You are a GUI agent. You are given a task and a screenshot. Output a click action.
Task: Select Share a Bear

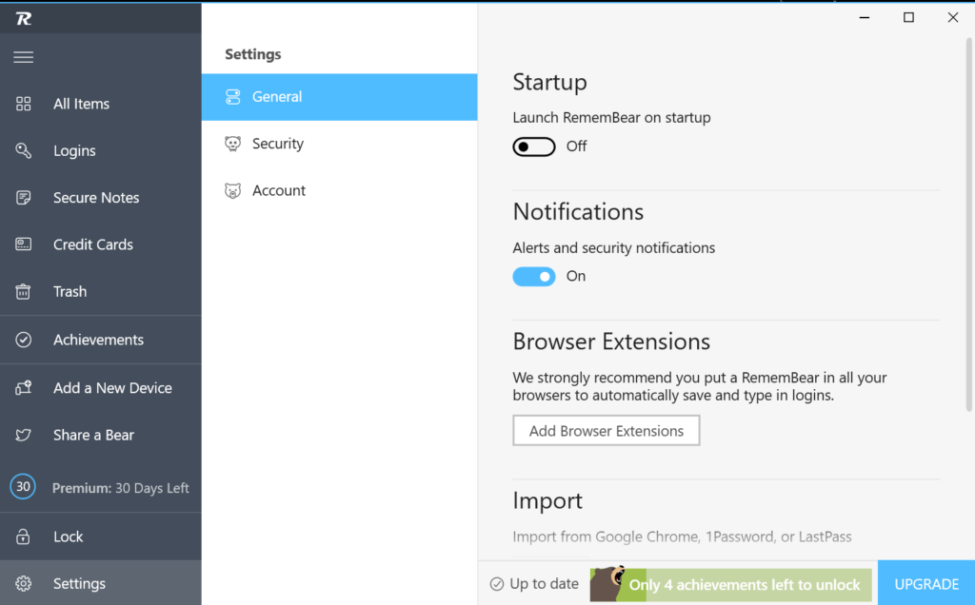(101, 435)
